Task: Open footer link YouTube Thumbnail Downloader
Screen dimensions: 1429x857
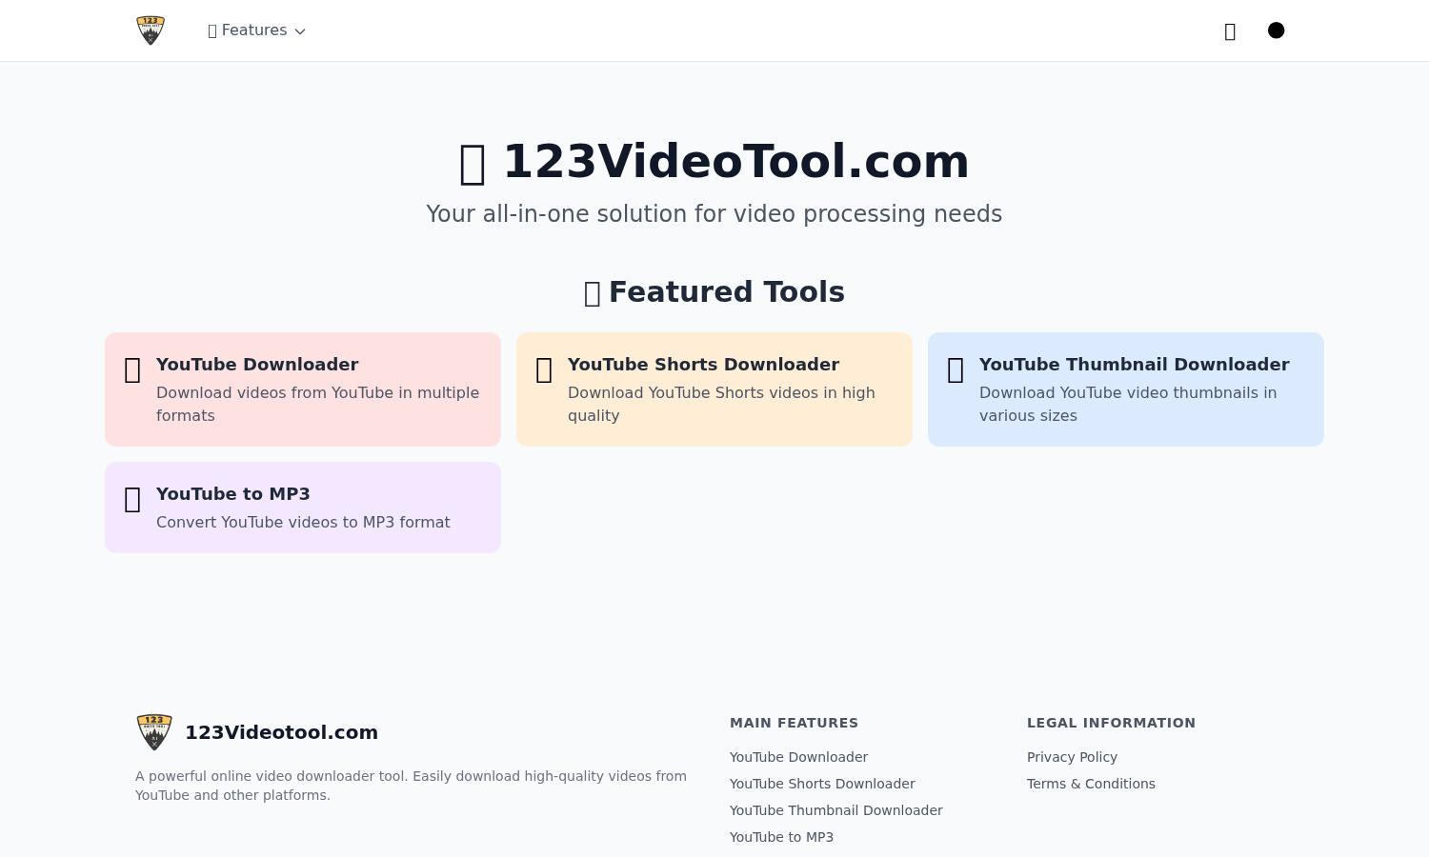Action: click(836, 810)
